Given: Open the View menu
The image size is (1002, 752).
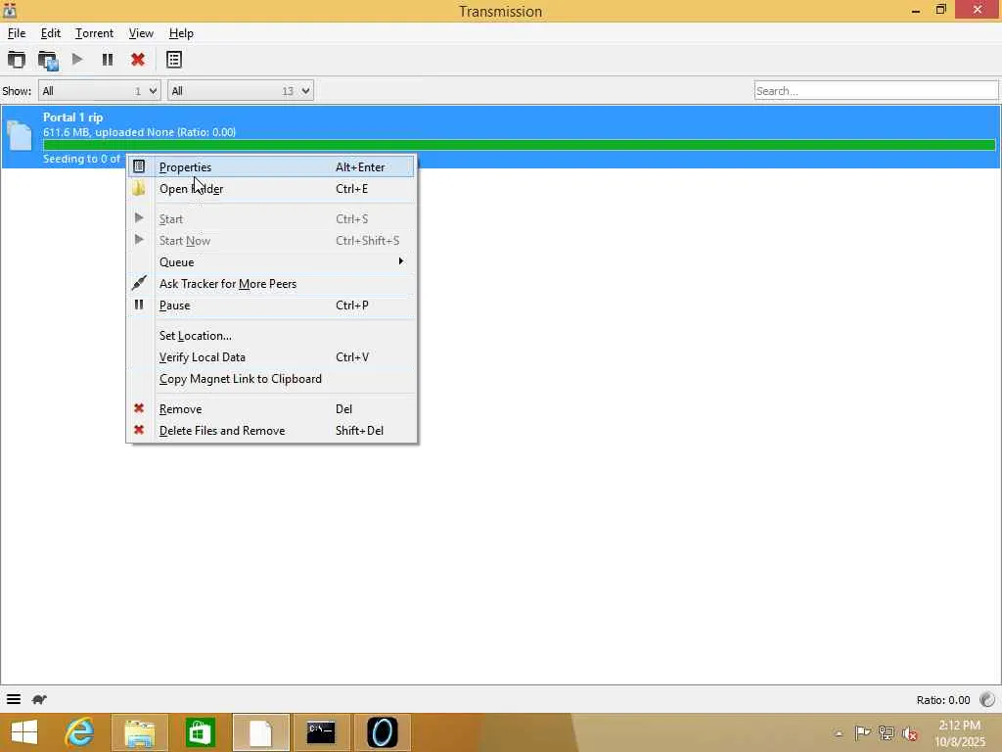Looking at the screenshot, I should point(141,33).
